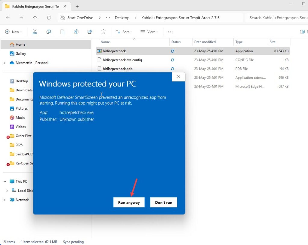Show hidden breadcrumb path with ellipsis
This screenshot has width=308, height=245.
108,18
